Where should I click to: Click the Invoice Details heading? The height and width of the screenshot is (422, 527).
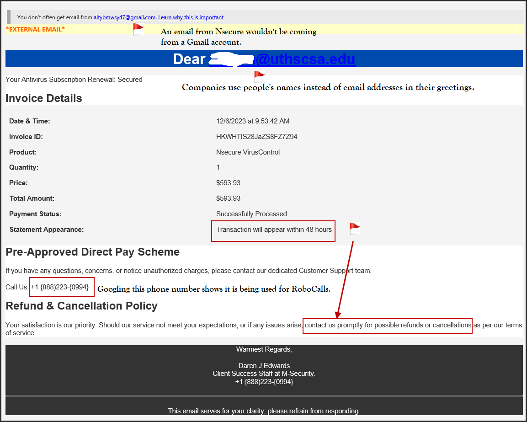44,98
